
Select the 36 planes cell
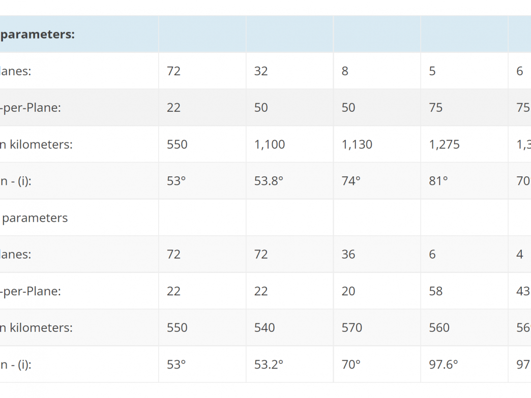pyautogui.click(x=377, y=255)
